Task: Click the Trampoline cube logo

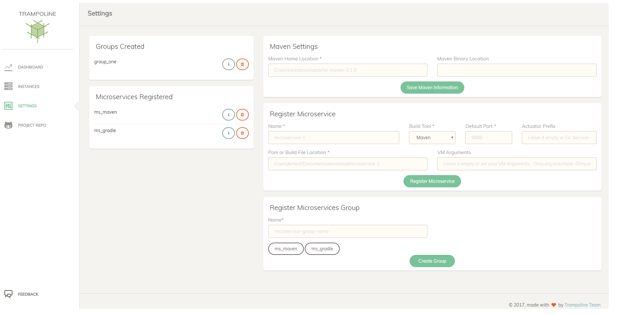Action: [38, 31]
